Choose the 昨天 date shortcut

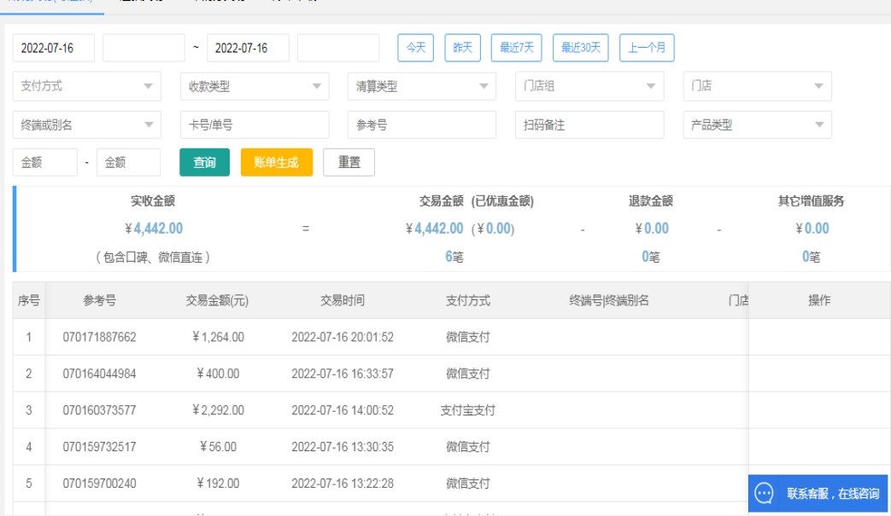point(463,48)
